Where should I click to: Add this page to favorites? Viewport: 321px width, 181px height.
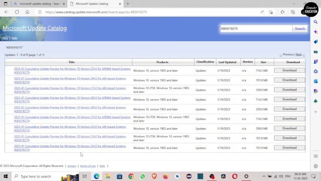(271, 12)
